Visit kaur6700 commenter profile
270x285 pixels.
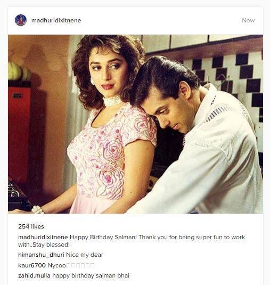[x=32, y=265]
